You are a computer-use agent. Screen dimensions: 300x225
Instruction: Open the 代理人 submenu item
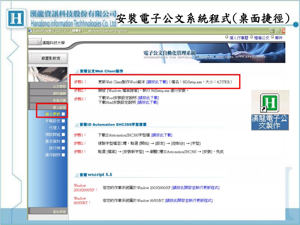[x=54, y=128]
